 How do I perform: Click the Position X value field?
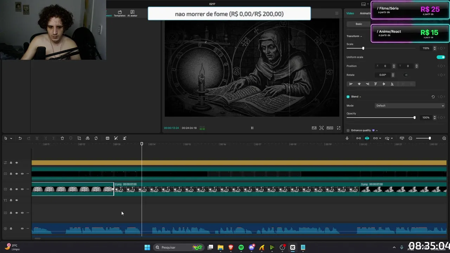[385, 66]
